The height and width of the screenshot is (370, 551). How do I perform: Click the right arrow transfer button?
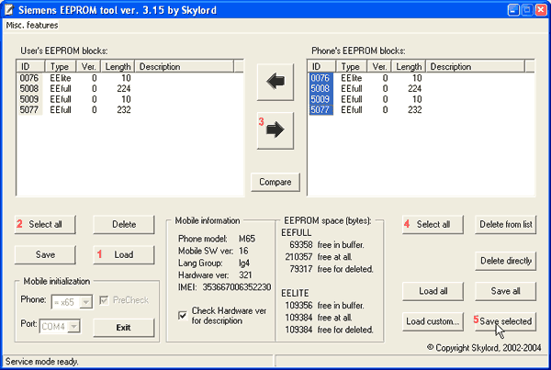(275, 130)
